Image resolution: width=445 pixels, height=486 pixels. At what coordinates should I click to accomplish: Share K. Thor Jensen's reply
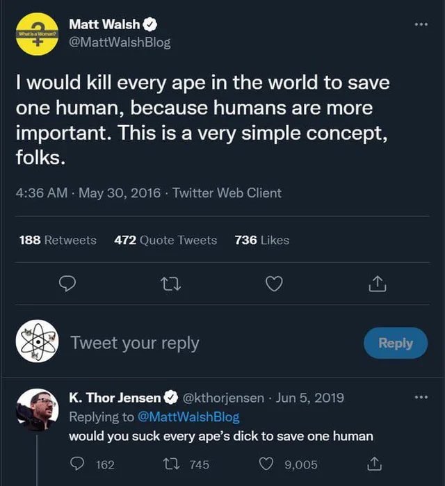(x=373, y=464)
